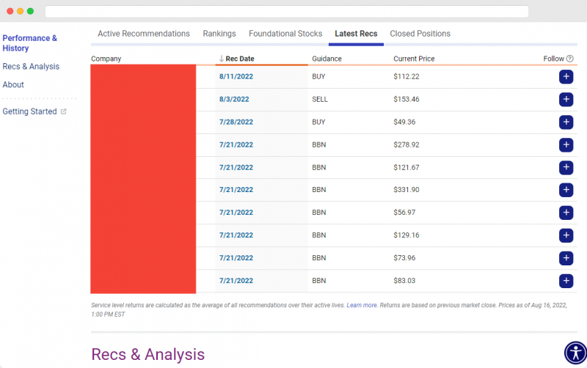
Task: Open the Foundational Stocks tab
Action: [x=285, y=34]
